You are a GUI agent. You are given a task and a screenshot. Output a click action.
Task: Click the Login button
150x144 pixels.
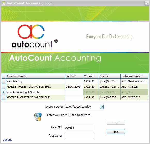pos(116,122)
